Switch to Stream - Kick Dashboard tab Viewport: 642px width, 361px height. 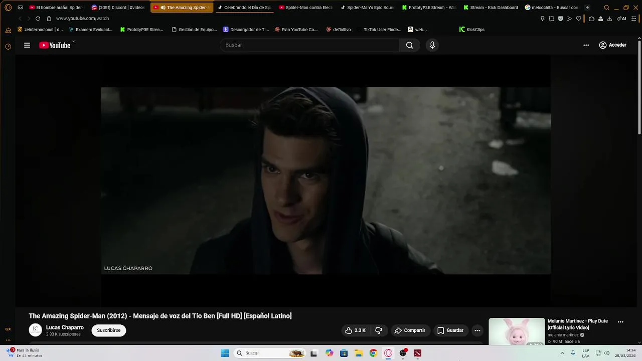[491, 8]
